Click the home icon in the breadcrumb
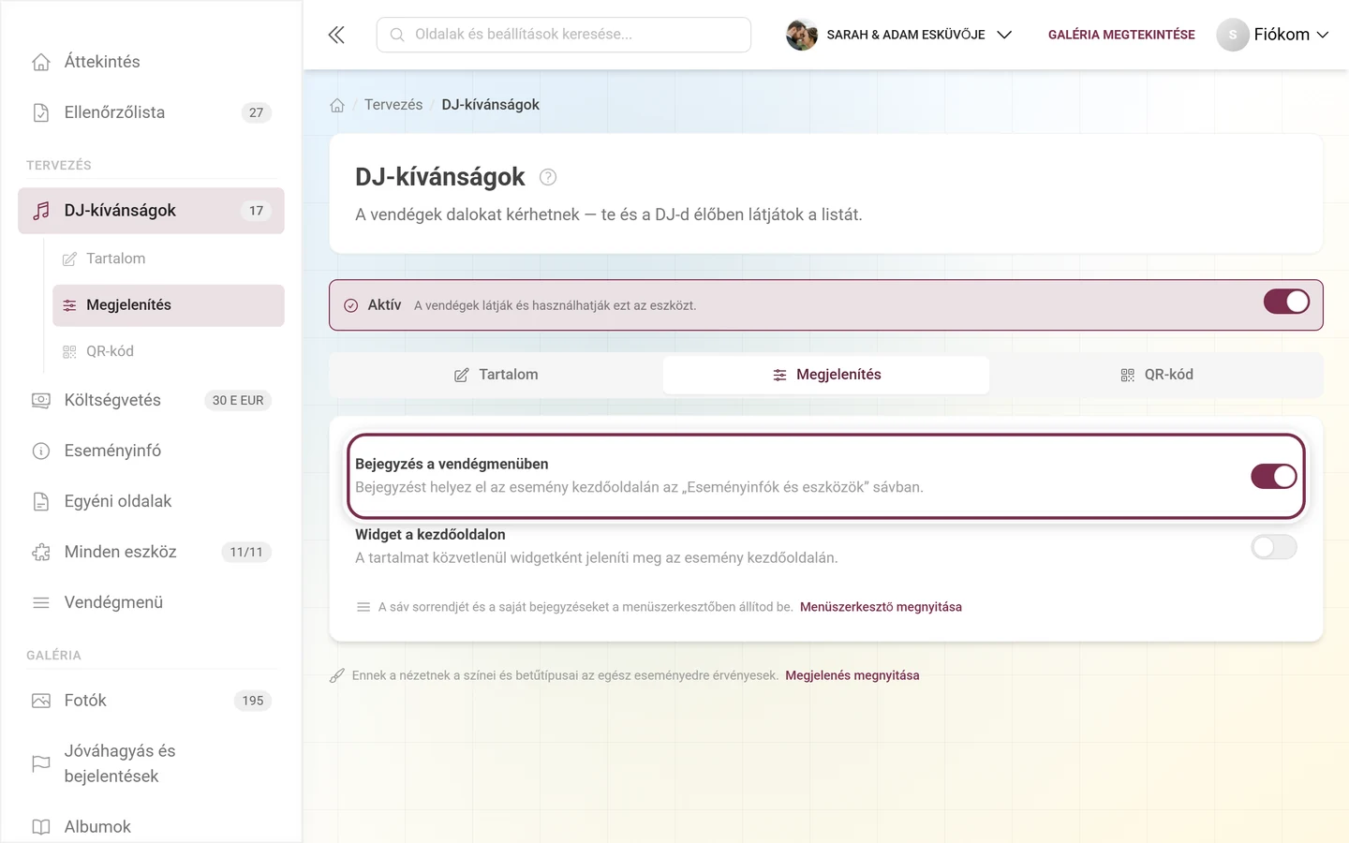 click(x=337, y=105)
